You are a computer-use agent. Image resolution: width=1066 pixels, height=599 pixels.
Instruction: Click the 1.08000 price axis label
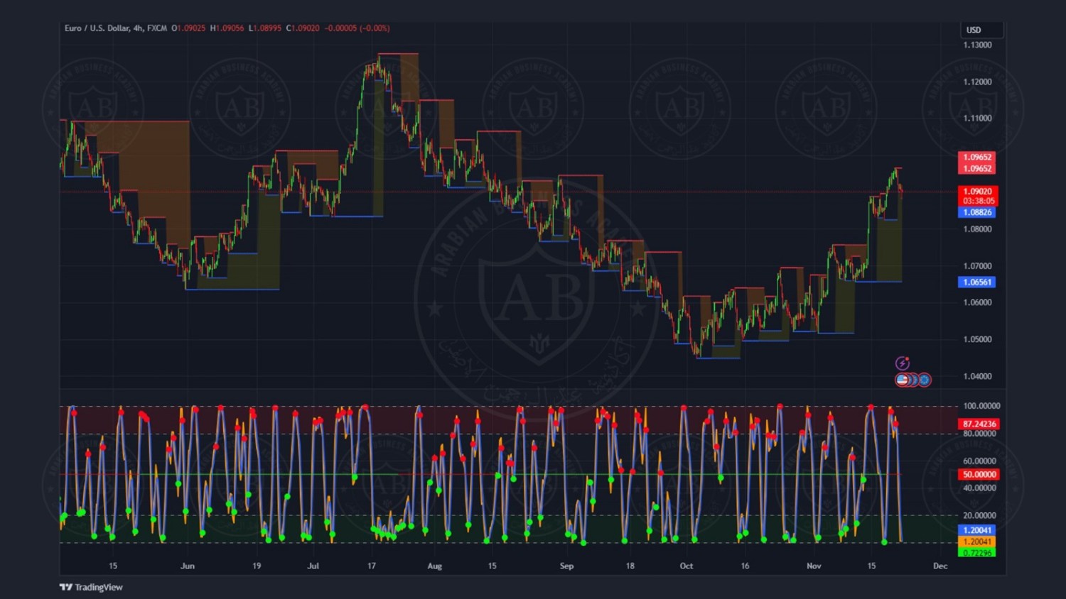click(977, 229)
